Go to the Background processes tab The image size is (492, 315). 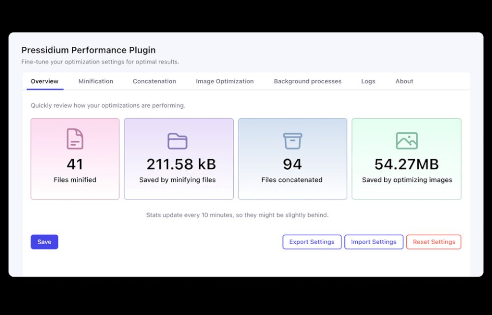(x=307, y=81)
